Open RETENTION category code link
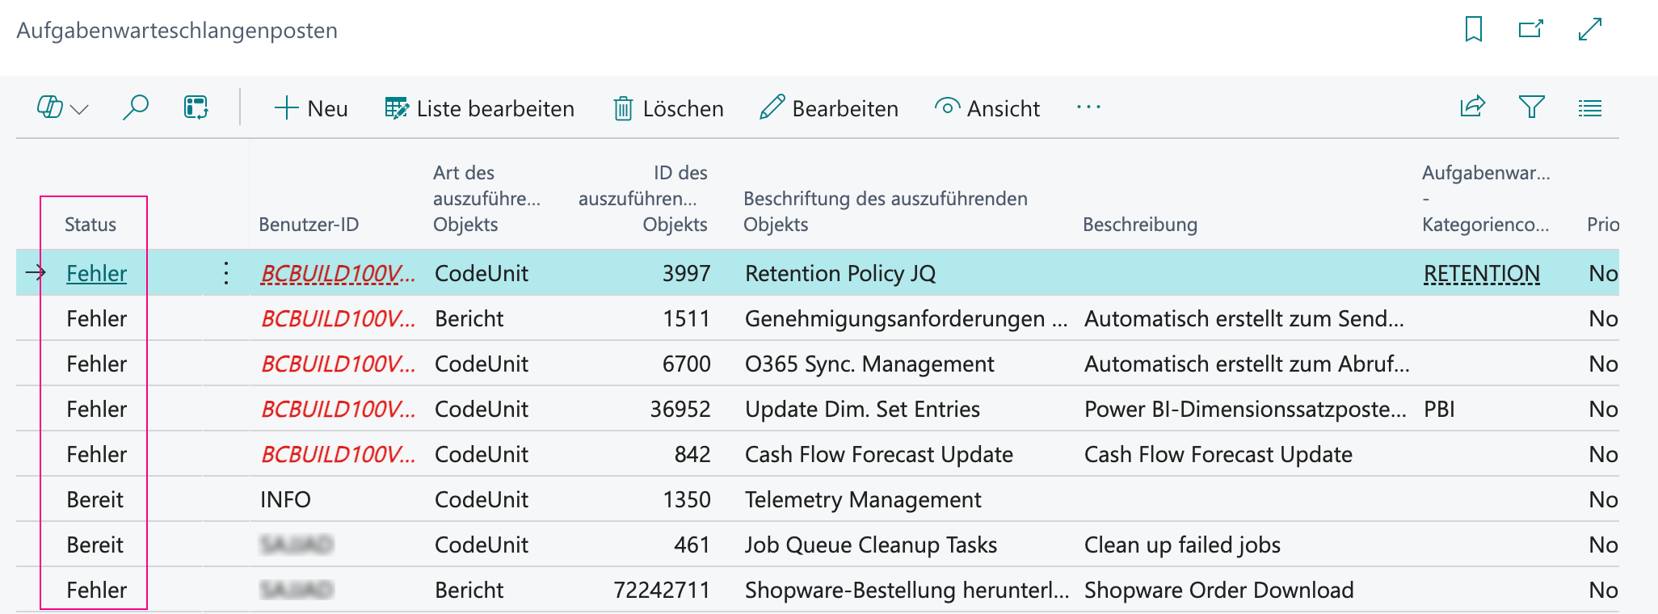The height and width of the screenshot is (614, 1658). (x=1482, y=273)
